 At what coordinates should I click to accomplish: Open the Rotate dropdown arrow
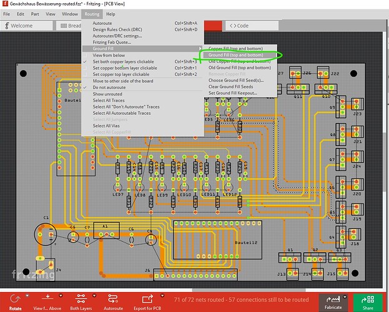(x=27, y=296)
